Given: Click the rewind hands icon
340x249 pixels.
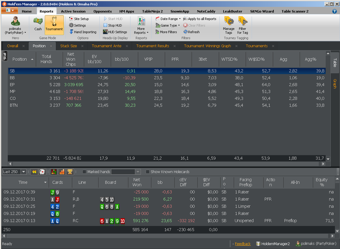Looking at the screenshot, I should [34, 172].
